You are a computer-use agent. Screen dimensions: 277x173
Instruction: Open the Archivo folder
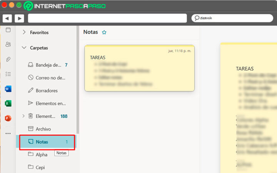(46, 129)
